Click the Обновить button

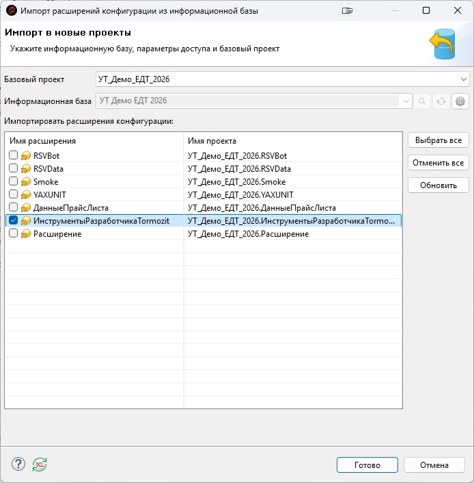pyautogui.click(x=438, y=185)
